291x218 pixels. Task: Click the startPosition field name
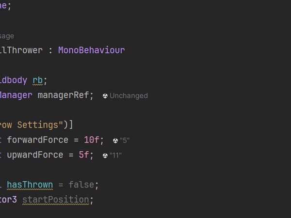click(56, 200)
